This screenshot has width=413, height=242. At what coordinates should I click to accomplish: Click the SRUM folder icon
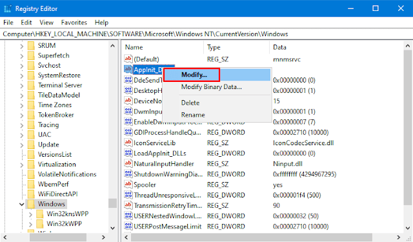[31, 46]
